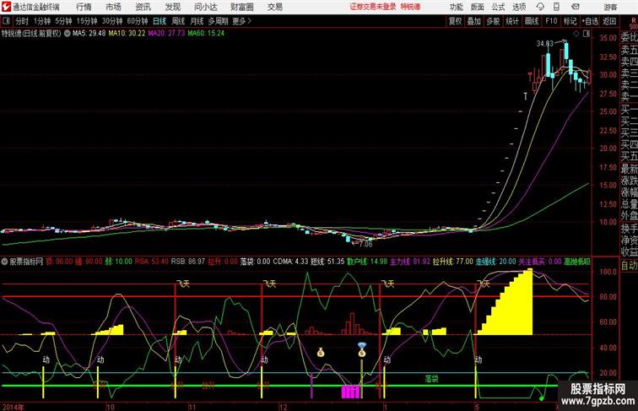This screenshot has width=638, height=411.
Task: Click CDMA: 4.33 indicator value
Action: pyautogui.click(x=290, y=262)
